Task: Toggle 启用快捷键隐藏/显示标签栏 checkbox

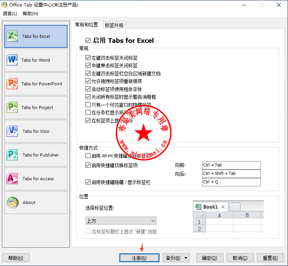Action: 88,182
